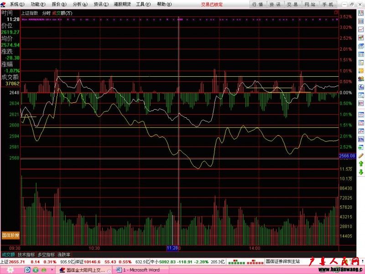Click the 2574.94 average price value
This screenshot has width=365, height=274.
(x=10, y=45)
